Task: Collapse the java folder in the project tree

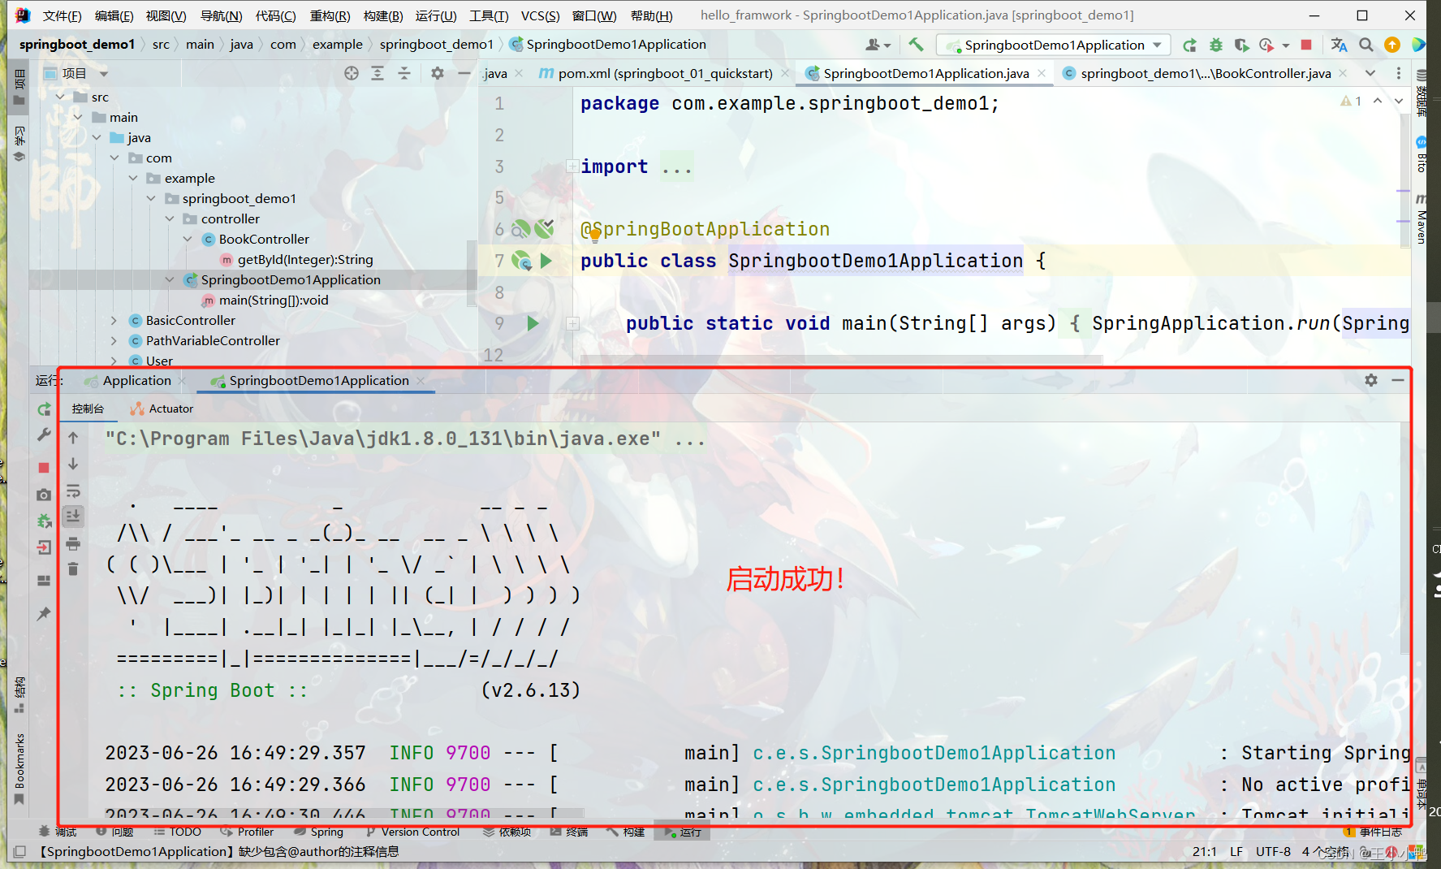Action: [x=97, y=137]
